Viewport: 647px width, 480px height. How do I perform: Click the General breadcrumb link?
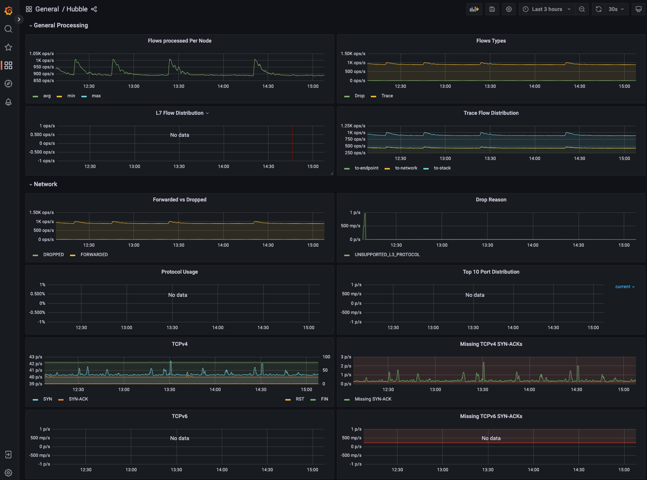coord(47,9)
